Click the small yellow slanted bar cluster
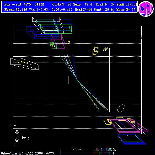The image size is (155, 155). click(106, 49)
